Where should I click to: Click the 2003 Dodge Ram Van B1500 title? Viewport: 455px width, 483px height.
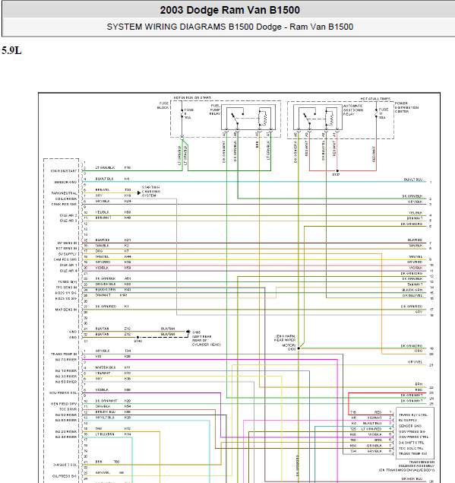(230, 10)
